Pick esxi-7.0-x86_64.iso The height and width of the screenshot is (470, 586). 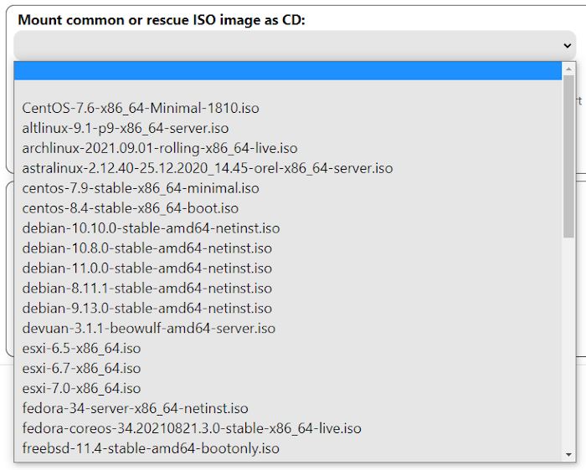[81, 389]
